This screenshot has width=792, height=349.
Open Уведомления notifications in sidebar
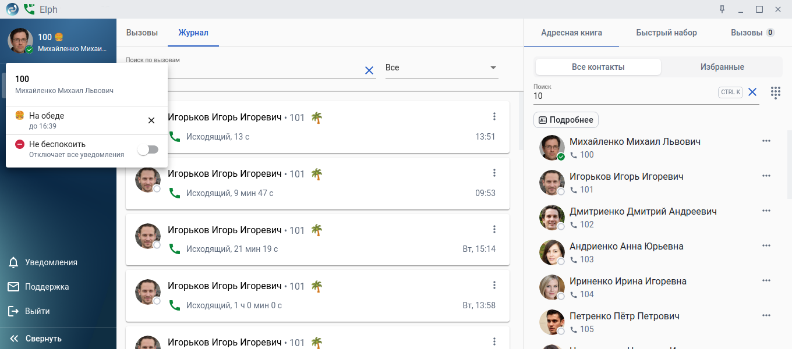[51, 262]
